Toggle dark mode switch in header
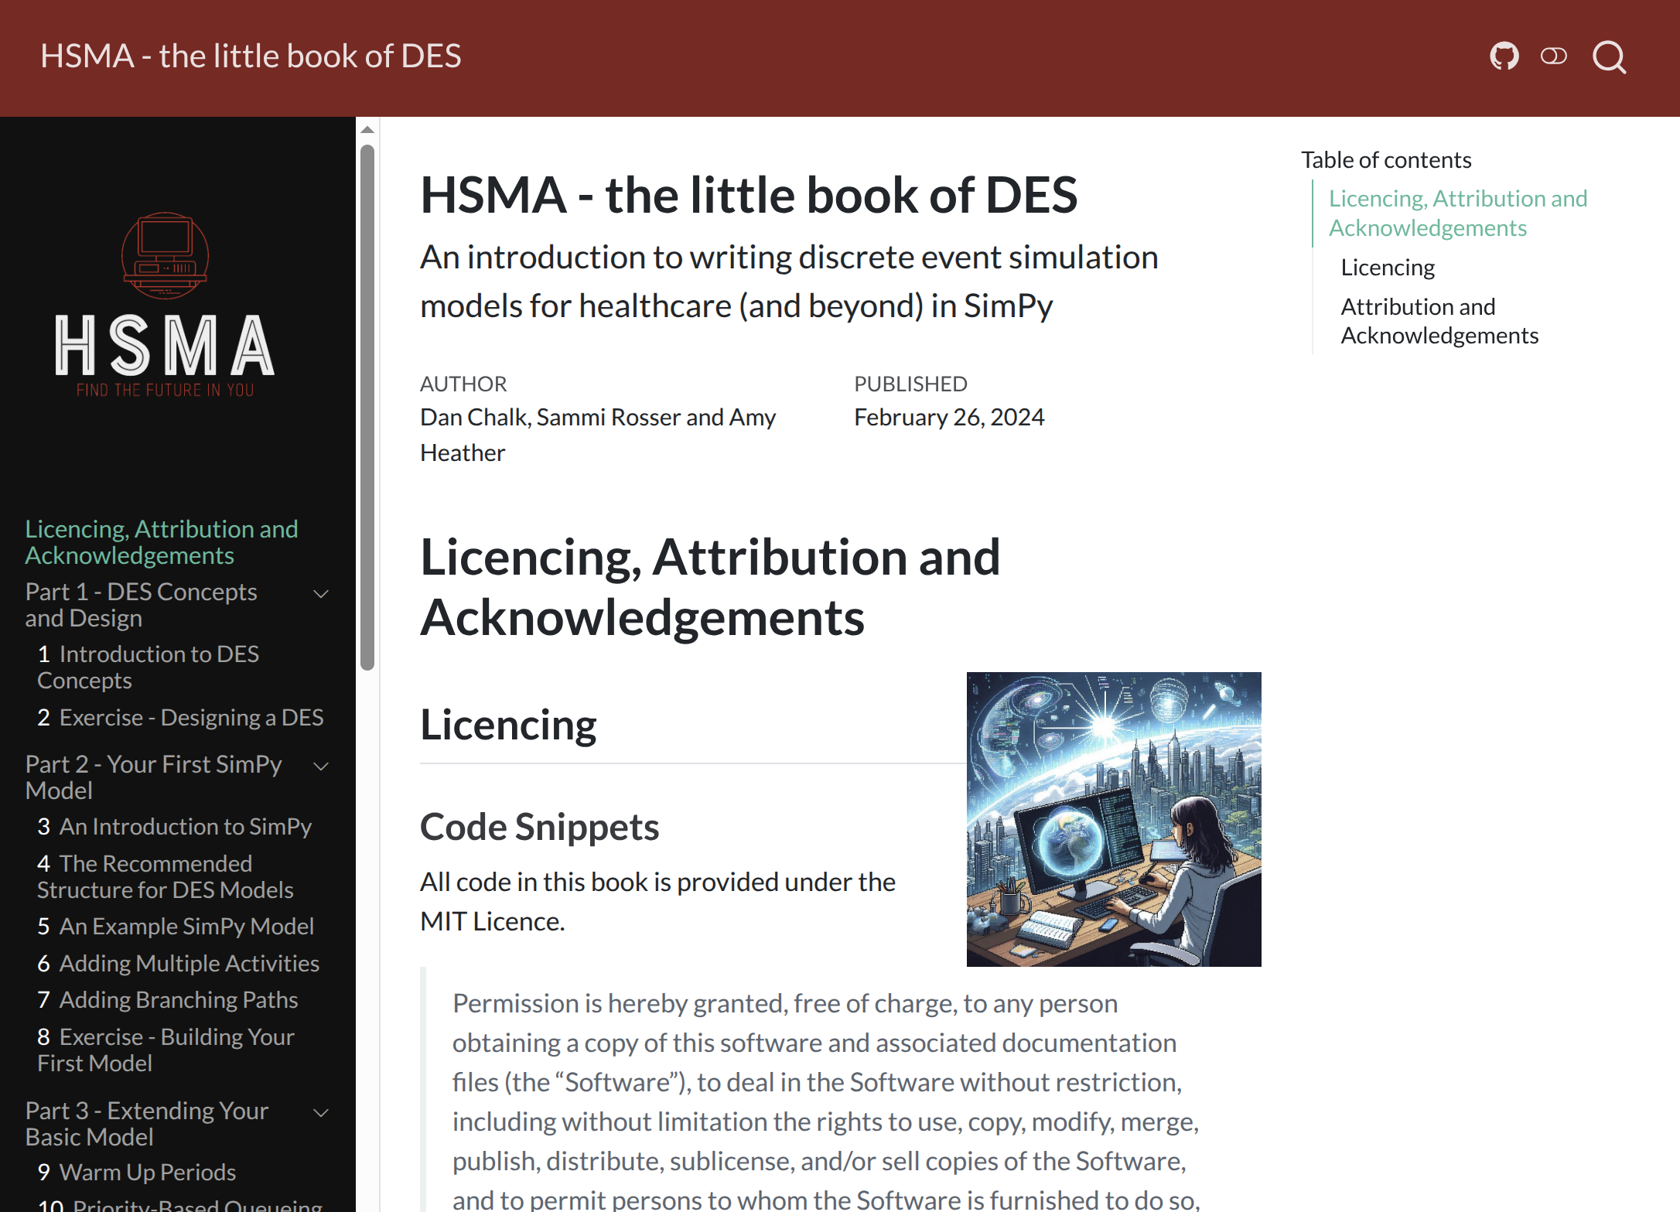Screen dimensions: 1680x1212 (1553, 56)
